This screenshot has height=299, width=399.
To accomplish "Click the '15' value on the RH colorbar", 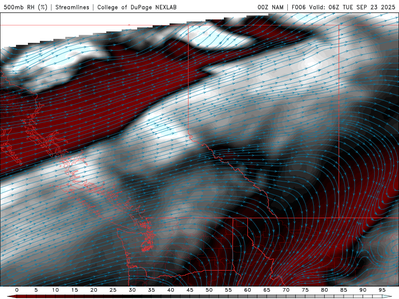I will click(x=74, y=290).
